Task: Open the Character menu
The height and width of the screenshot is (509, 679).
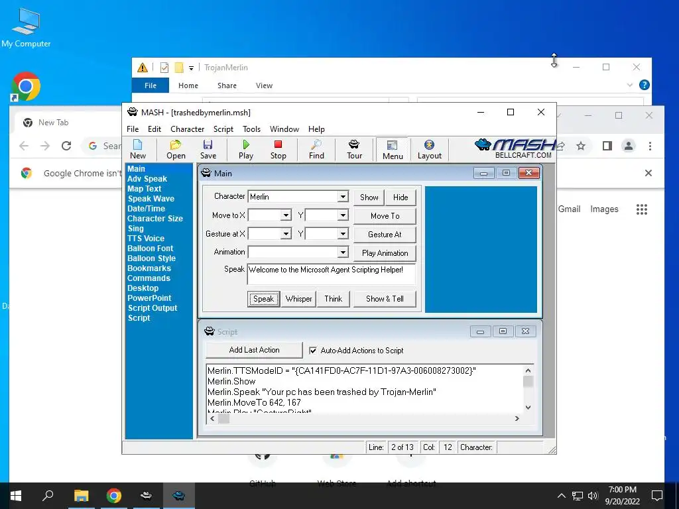Action: click(x=187, y=129)
